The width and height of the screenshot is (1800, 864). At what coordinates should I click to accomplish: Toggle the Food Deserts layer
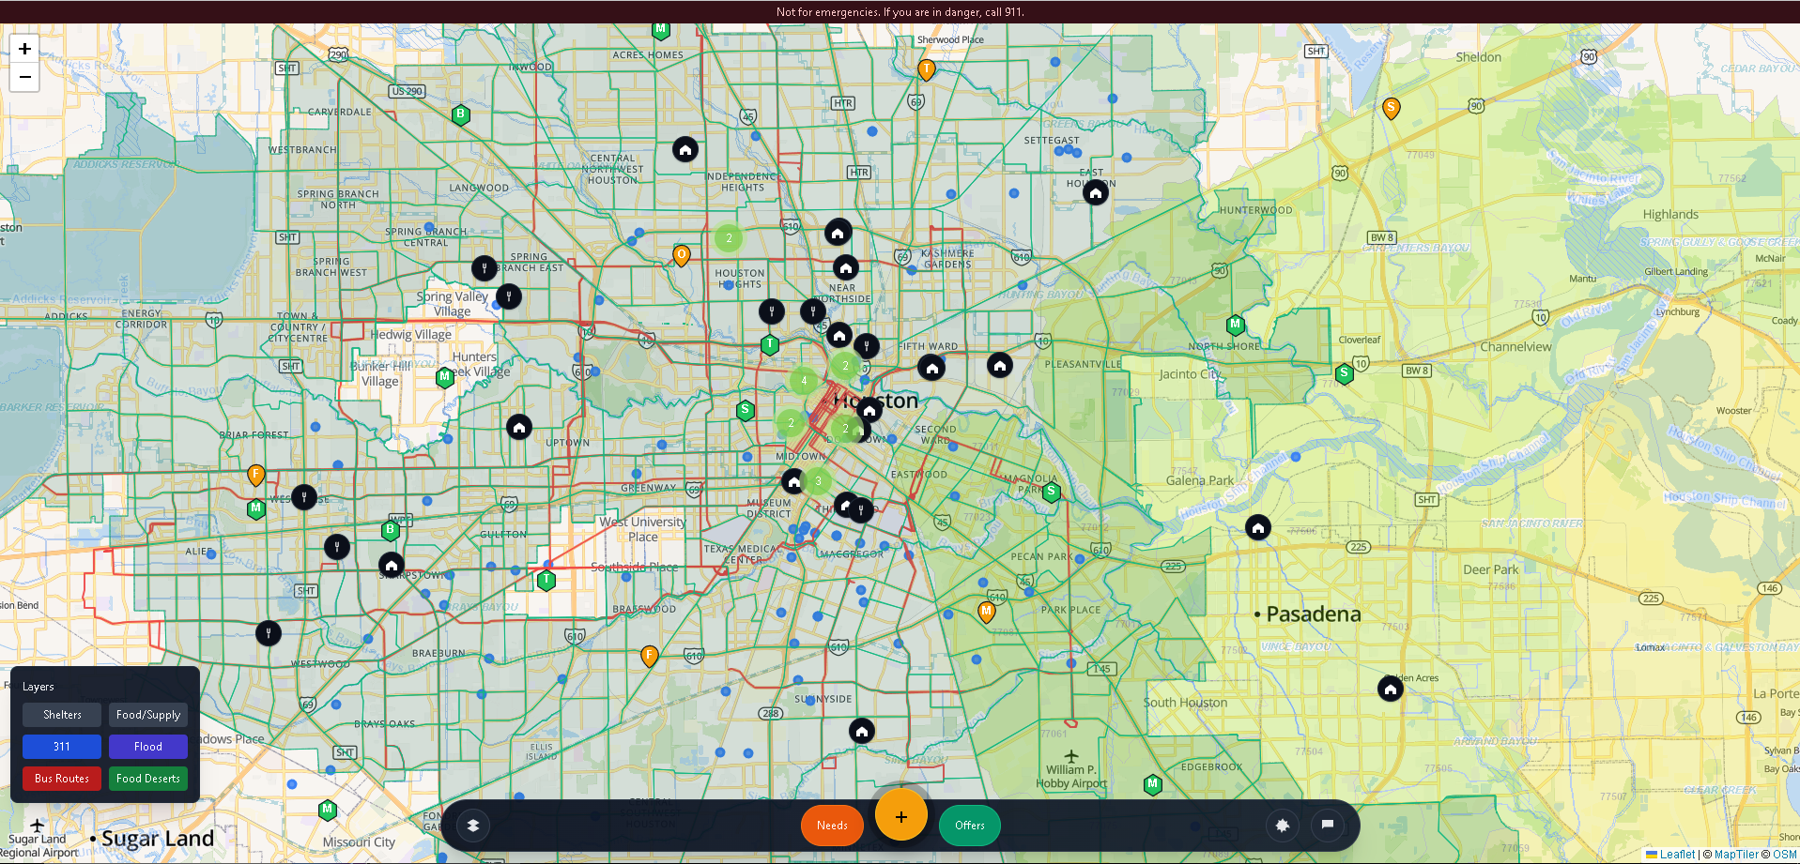pyautogui.click(x=148, y=779)
